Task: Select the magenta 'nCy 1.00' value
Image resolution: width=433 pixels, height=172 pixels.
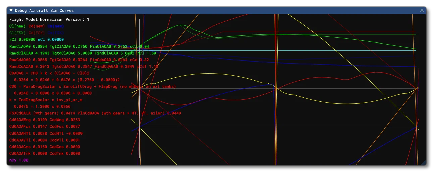Action: coord(19,160)
